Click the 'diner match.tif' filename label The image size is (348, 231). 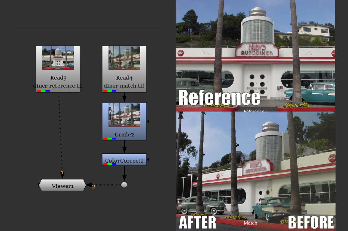pos(124,86)
